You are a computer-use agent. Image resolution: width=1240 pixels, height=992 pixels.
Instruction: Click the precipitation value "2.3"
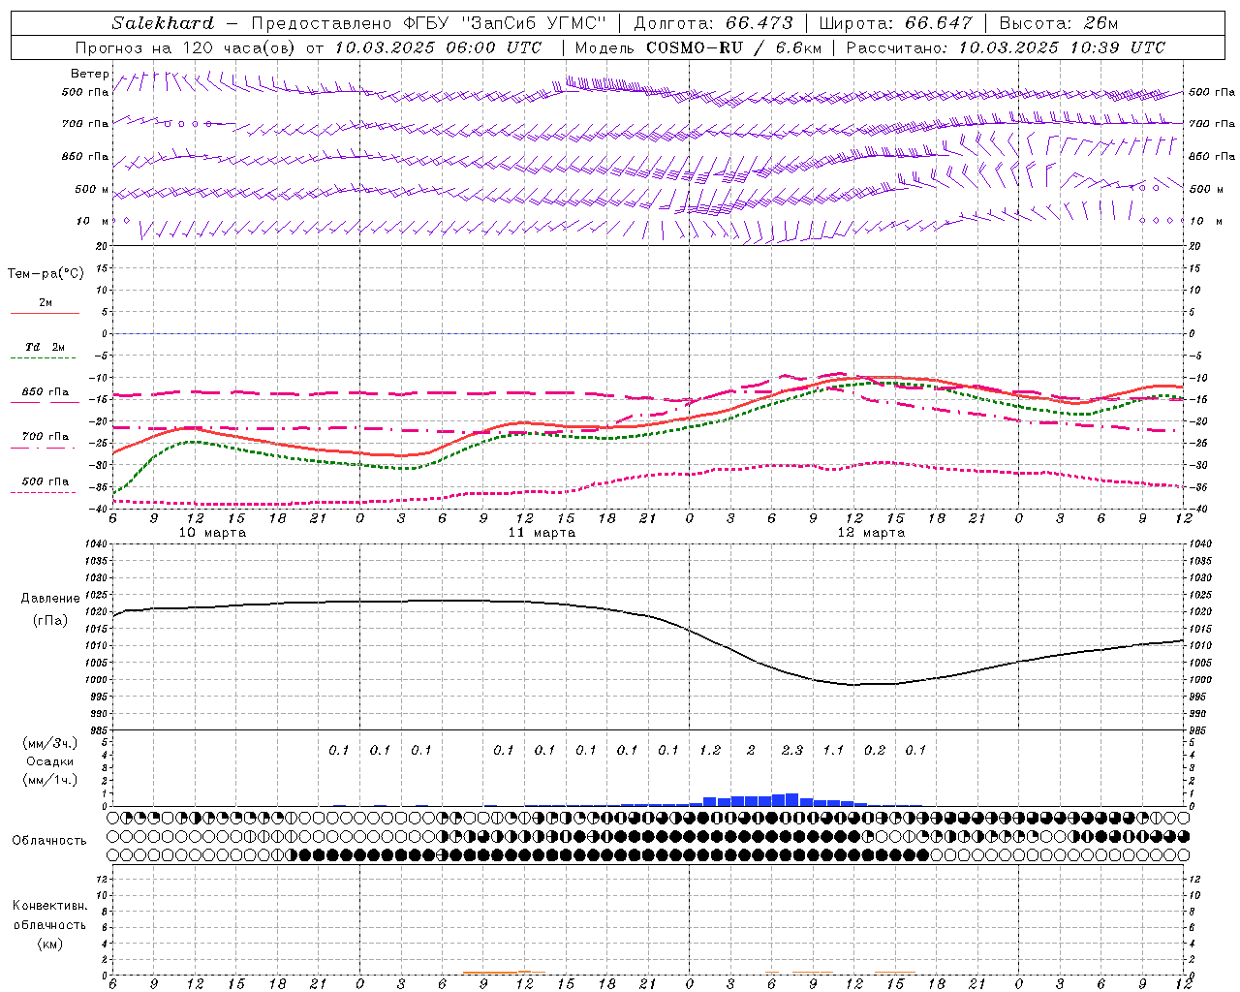point(792,750)
